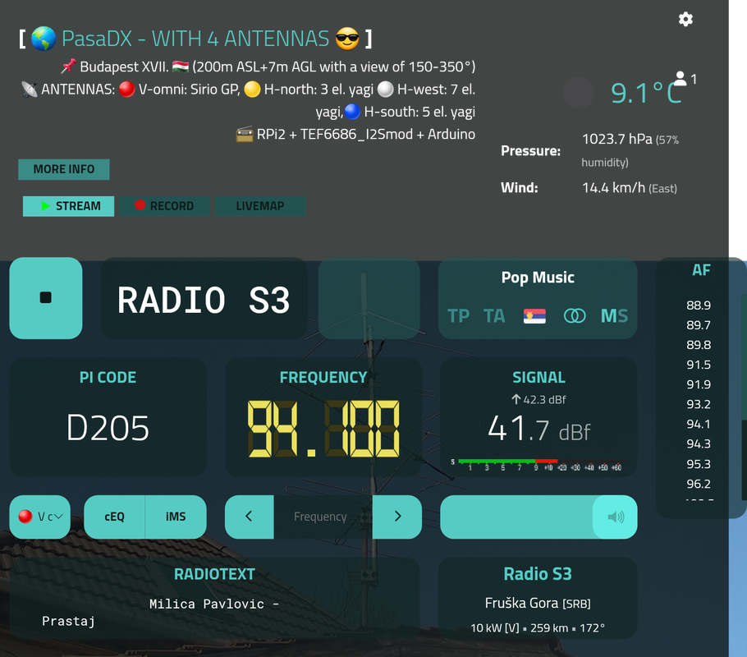Mute audio with the speaker icon

[x=615, y=517]
